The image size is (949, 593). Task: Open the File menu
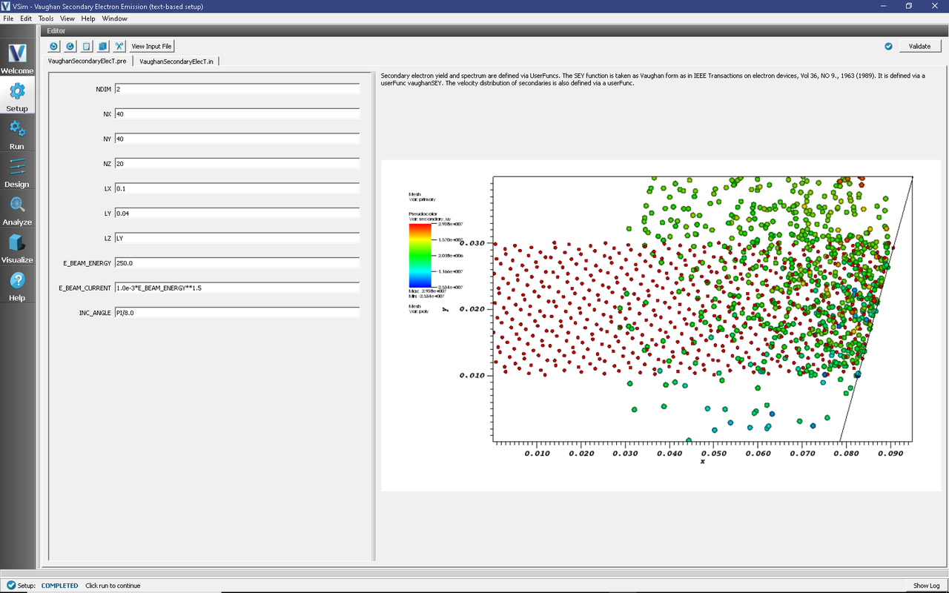click(x=8, y=18)
